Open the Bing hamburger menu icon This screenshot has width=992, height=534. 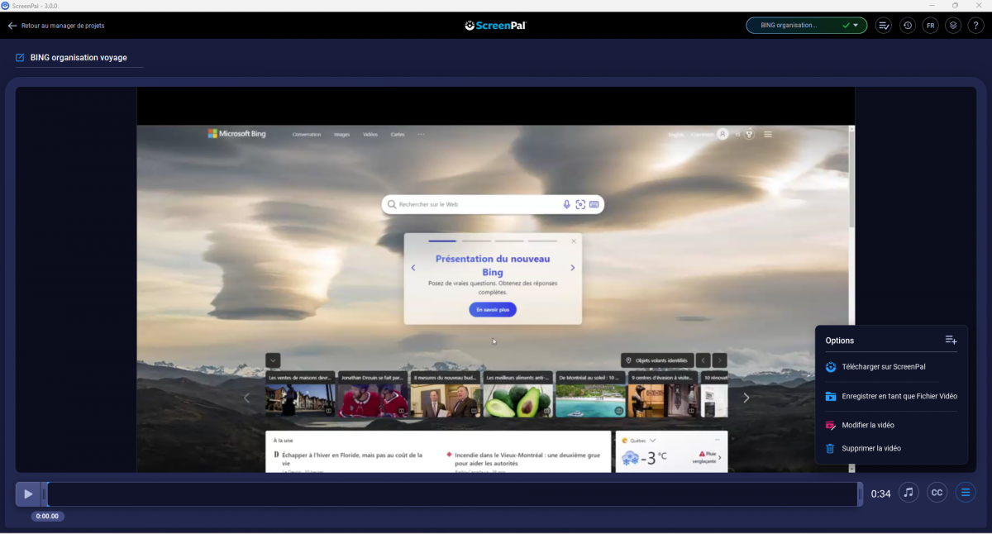coord(768,134)
